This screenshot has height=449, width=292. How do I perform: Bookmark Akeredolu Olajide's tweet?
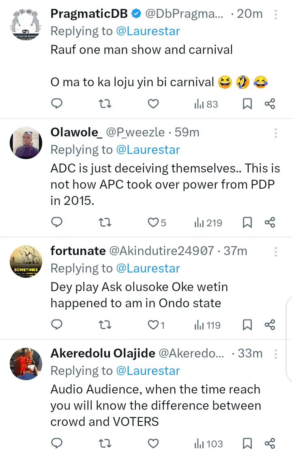point(247,443)
